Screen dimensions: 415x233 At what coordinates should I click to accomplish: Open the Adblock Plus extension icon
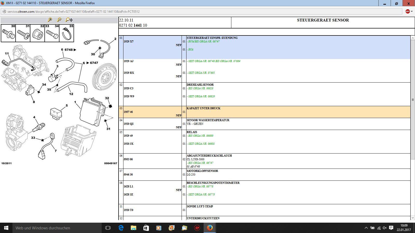(x=407, y=11)
